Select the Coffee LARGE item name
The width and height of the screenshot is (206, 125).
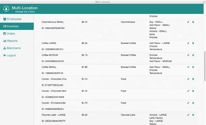(x=49, y=43)
